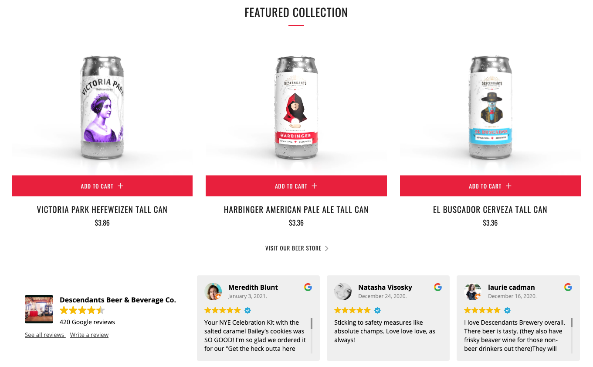Click Meredith Blunt's profile avatar
The image size is (593, 367).
(x=213, y=292)
